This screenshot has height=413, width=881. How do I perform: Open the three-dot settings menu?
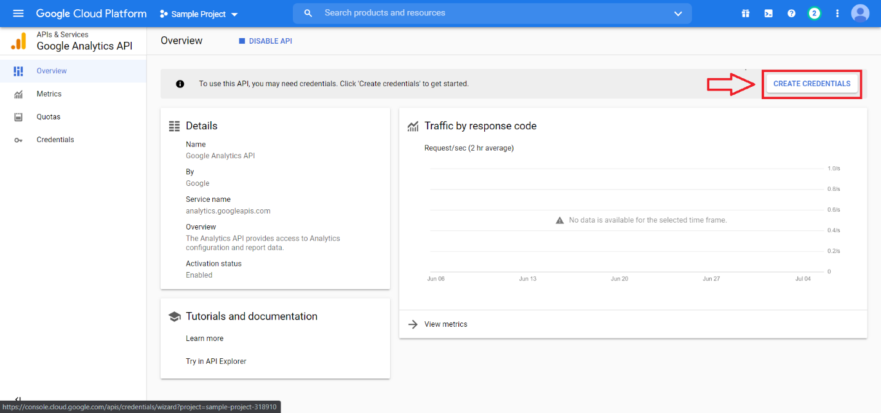point(837,14)
